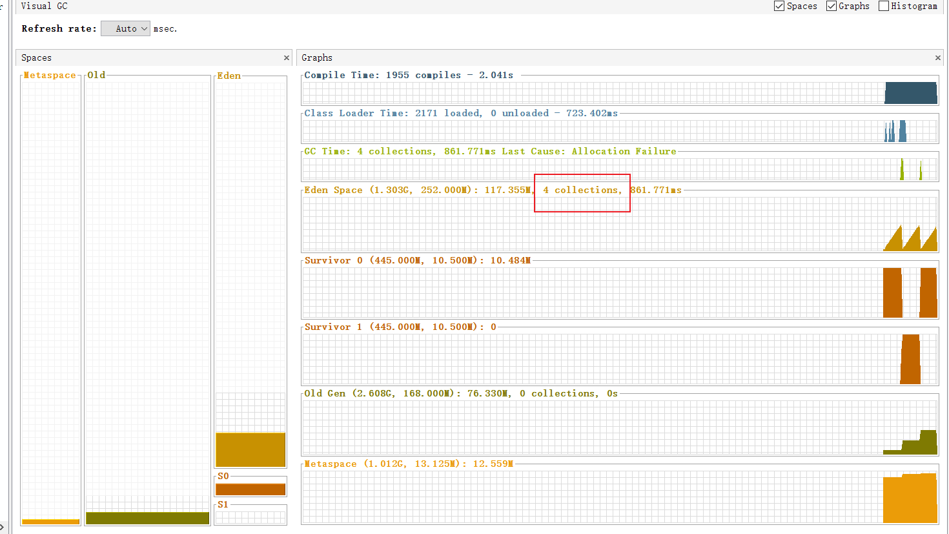Click the Class Loader Time graph
The image size is (949, 534).
[x=619, y=131]
